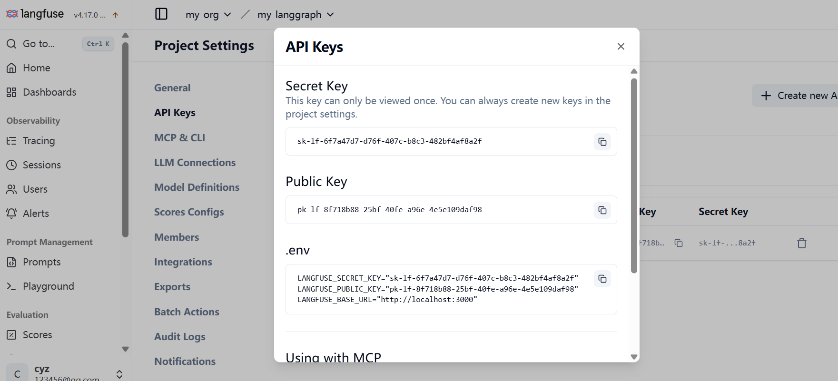
Task: Click the Home house icon
Action: point(11,68)
